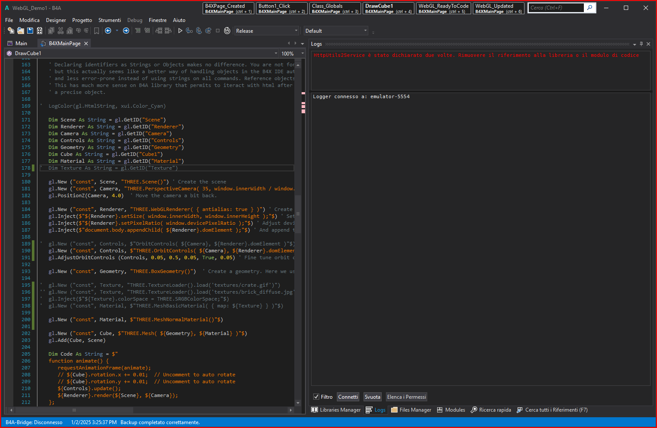Click the New file toolbar icon
657x428 pixels.
coord(11,31)
